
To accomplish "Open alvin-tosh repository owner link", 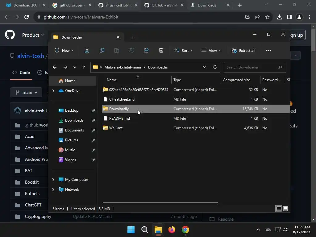I will coord(31,56).
